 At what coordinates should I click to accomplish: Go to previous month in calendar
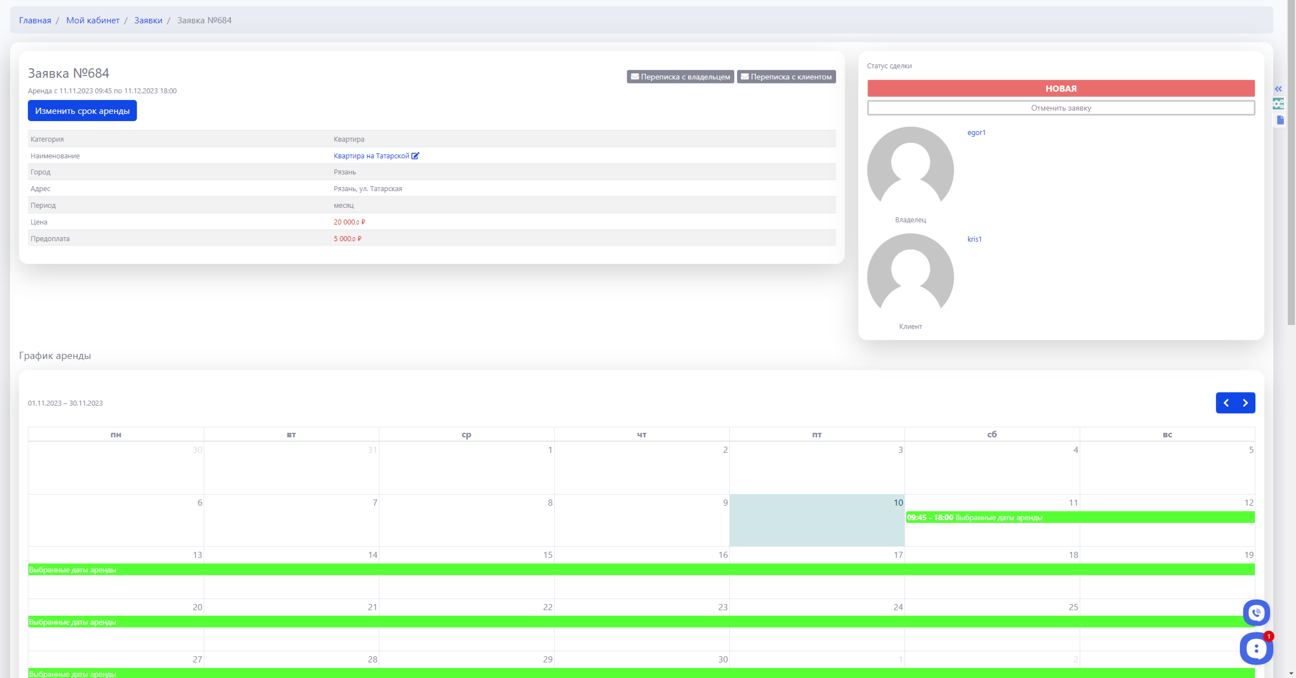[1226, 403]
